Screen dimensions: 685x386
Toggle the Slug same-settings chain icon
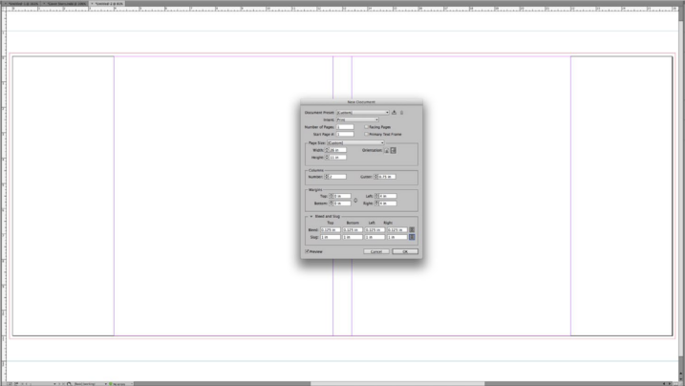pyautogui.click(x=412, y=237)
